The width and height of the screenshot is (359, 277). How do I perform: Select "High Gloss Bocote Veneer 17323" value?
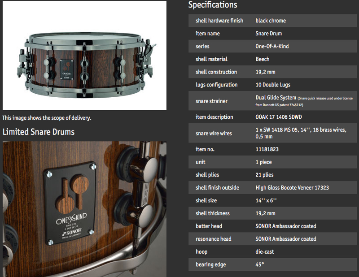(x=292, y=187)
